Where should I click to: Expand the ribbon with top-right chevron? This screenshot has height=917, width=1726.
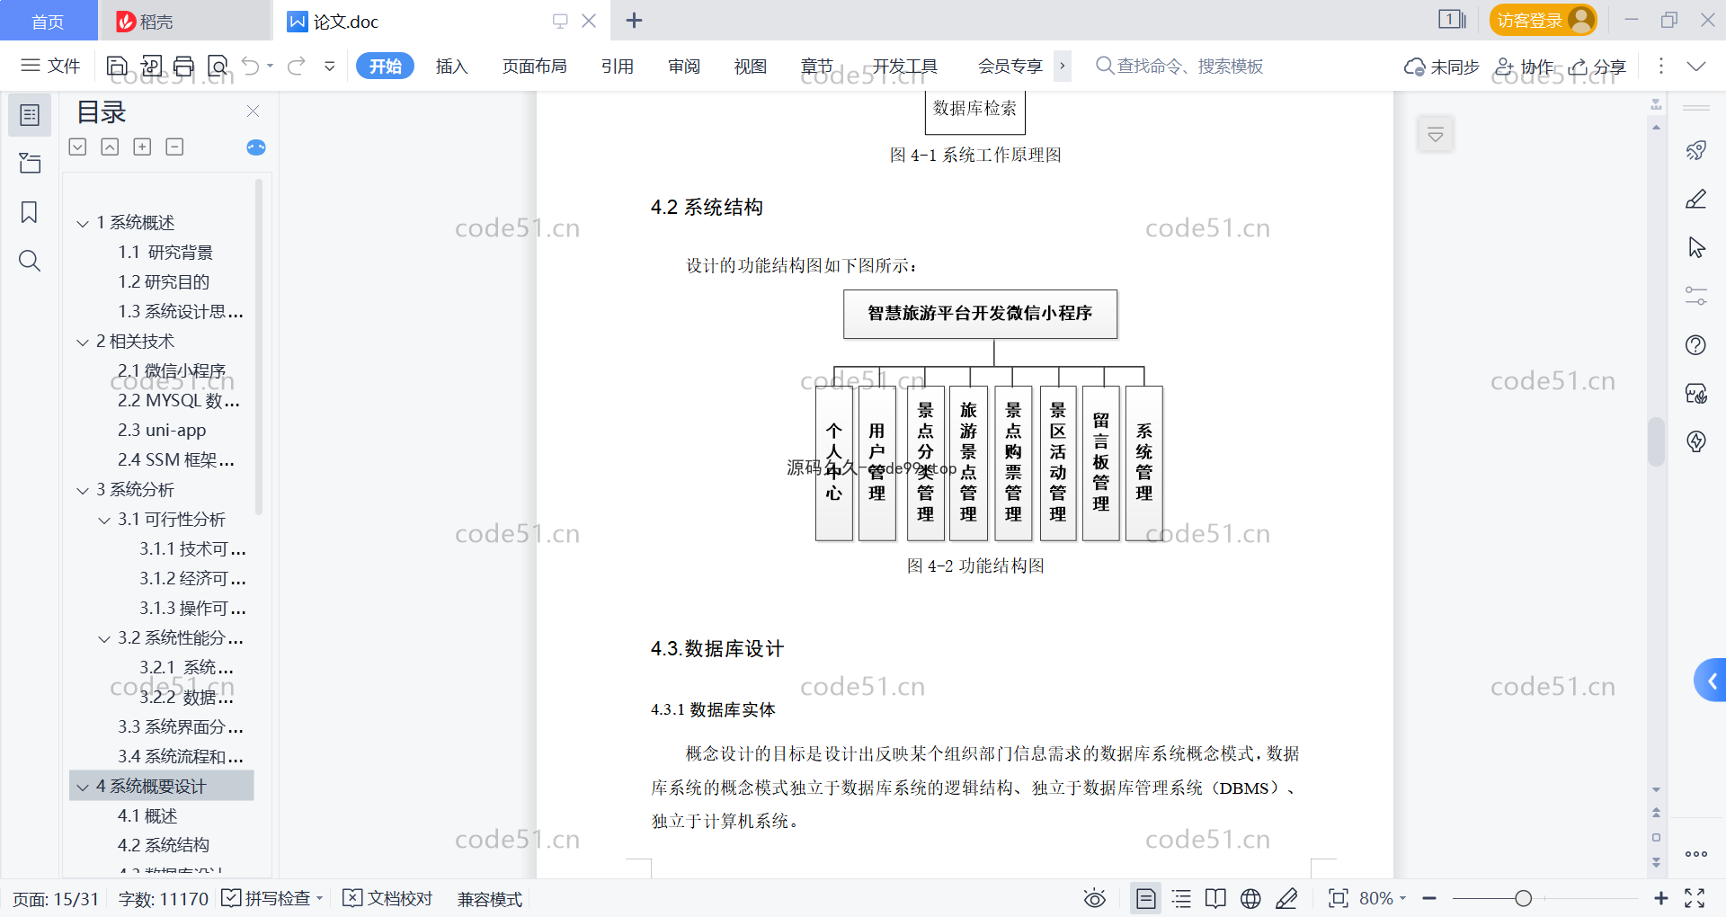point(1696,66)
